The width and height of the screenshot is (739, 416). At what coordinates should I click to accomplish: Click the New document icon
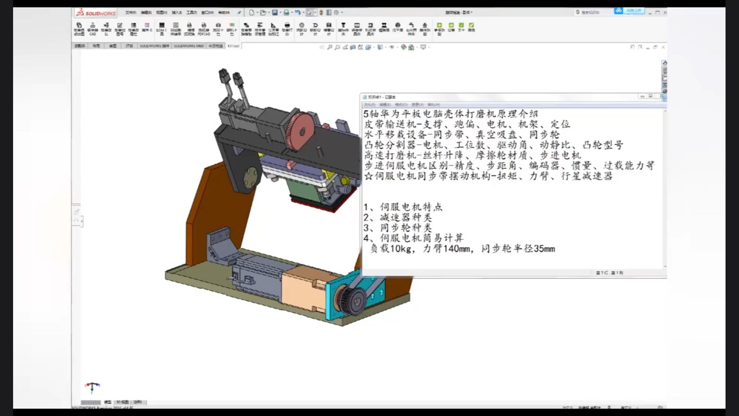[251, 12]
